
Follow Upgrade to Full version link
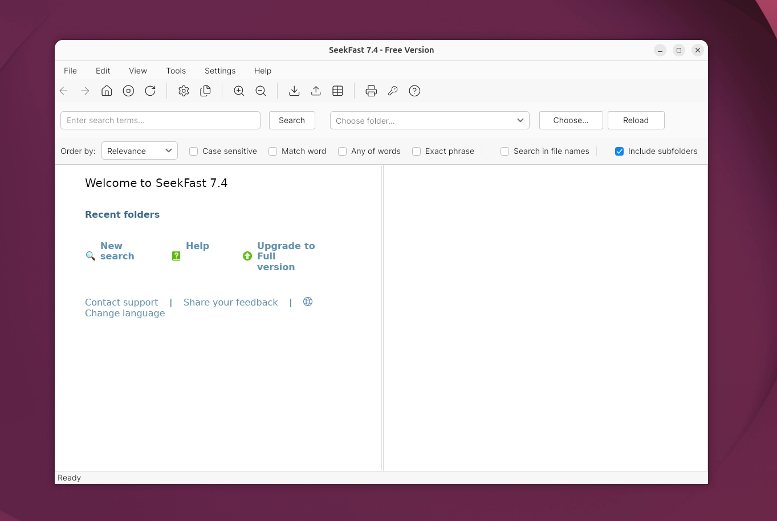pos(286,256)
